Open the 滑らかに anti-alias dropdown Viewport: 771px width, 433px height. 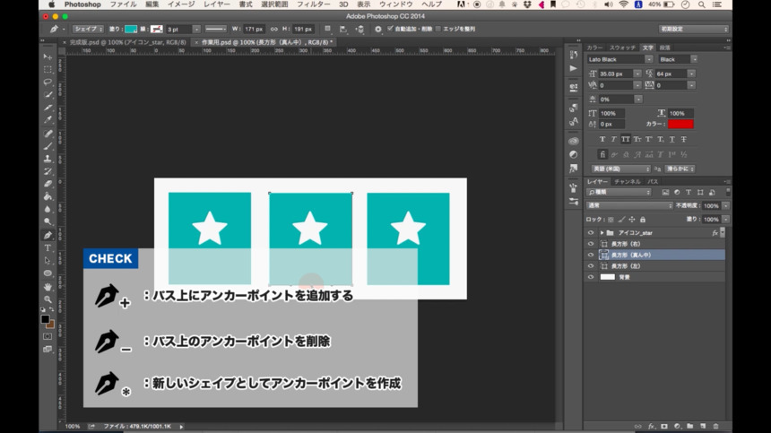tap(680, 169)
